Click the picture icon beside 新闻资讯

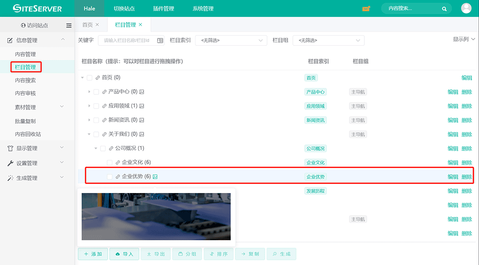tap(142, 120)
